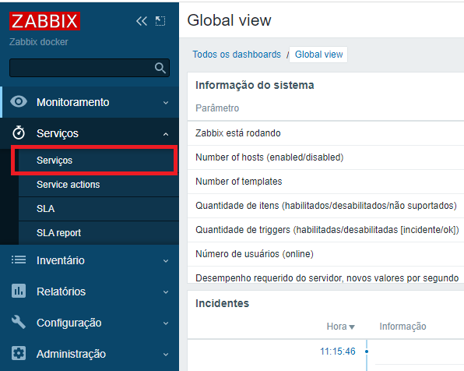Expand Configuração chevron

coord(166,323)
